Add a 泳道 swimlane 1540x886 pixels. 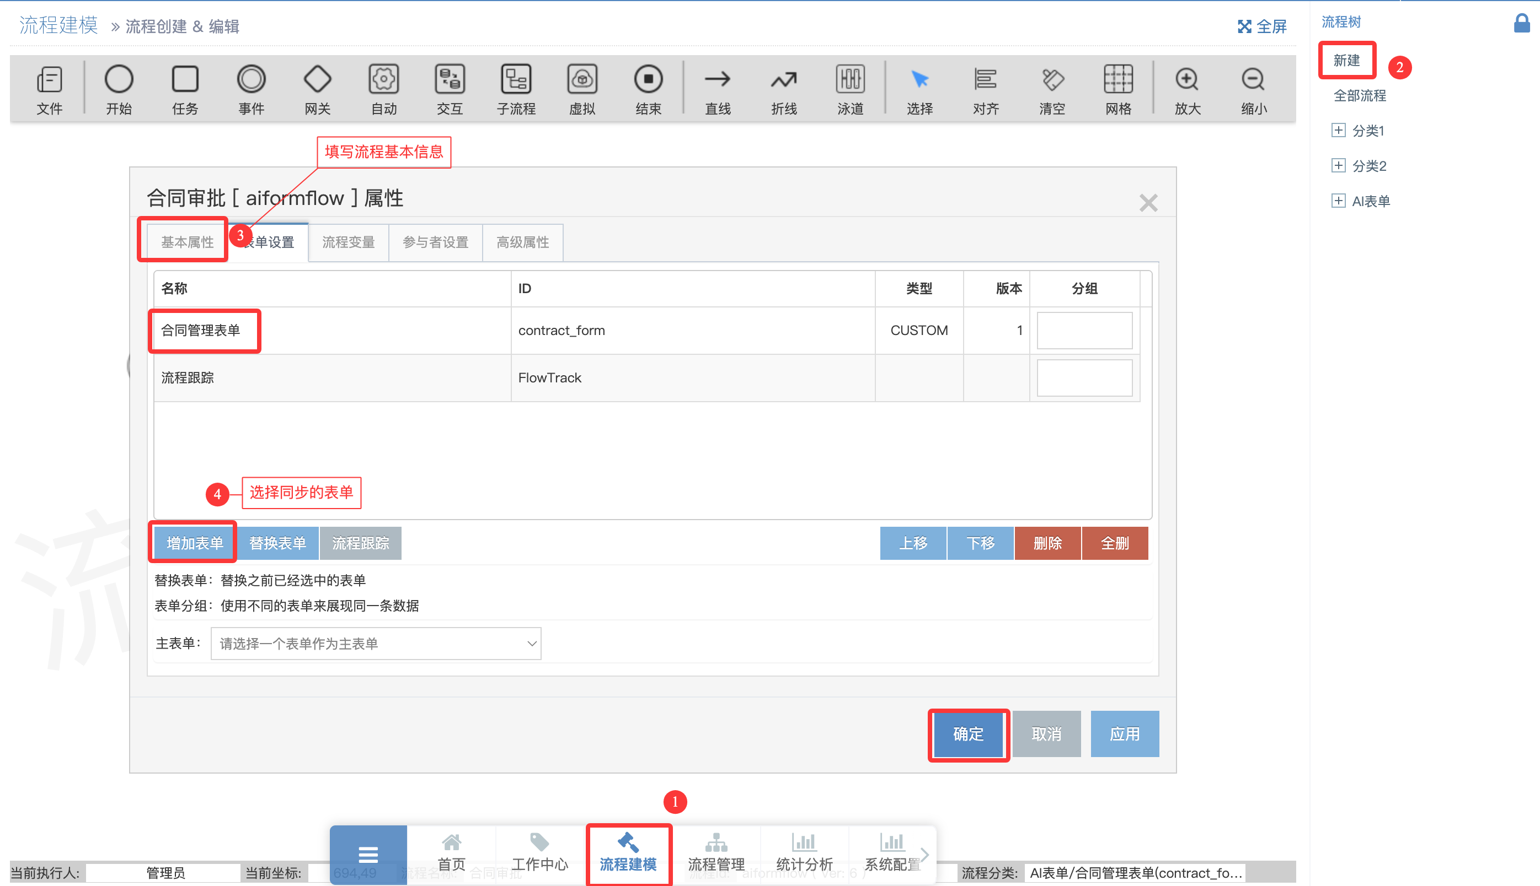coord(851,90)
